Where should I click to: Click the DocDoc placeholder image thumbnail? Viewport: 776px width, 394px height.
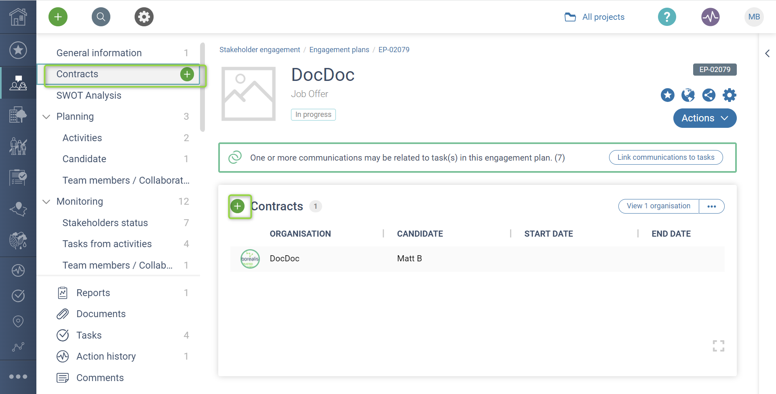249,94
